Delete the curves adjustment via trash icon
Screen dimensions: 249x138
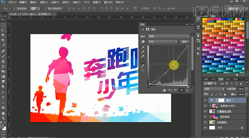187,90
